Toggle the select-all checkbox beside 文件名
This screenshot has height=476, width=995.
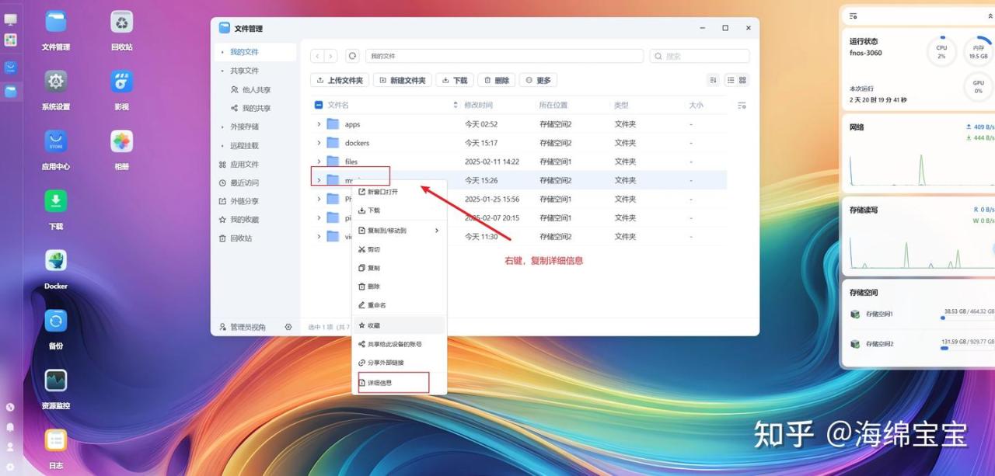coord(318,105)
